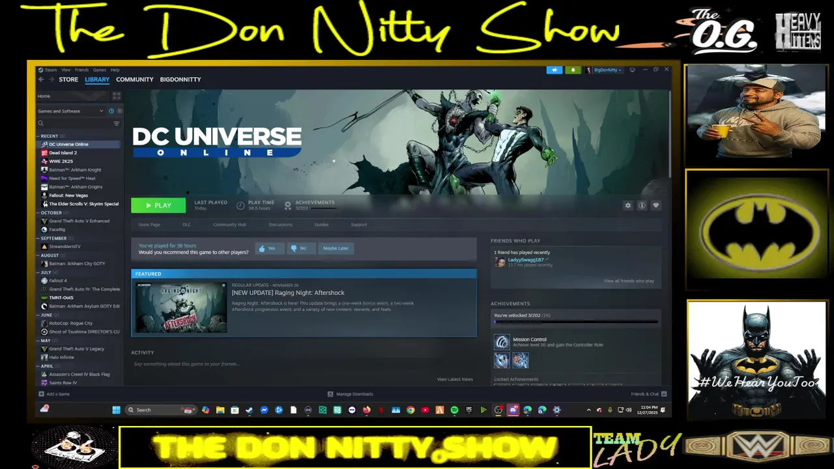Open the Guides link
The height and width of the screenshot is (469, 834).
[321, 225]
